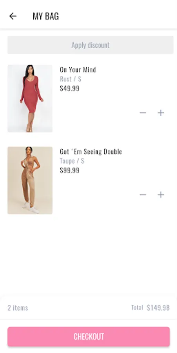Tap the Rust / S variant label
The width and height of the screenshot is (177, 353).
point(70,79)
